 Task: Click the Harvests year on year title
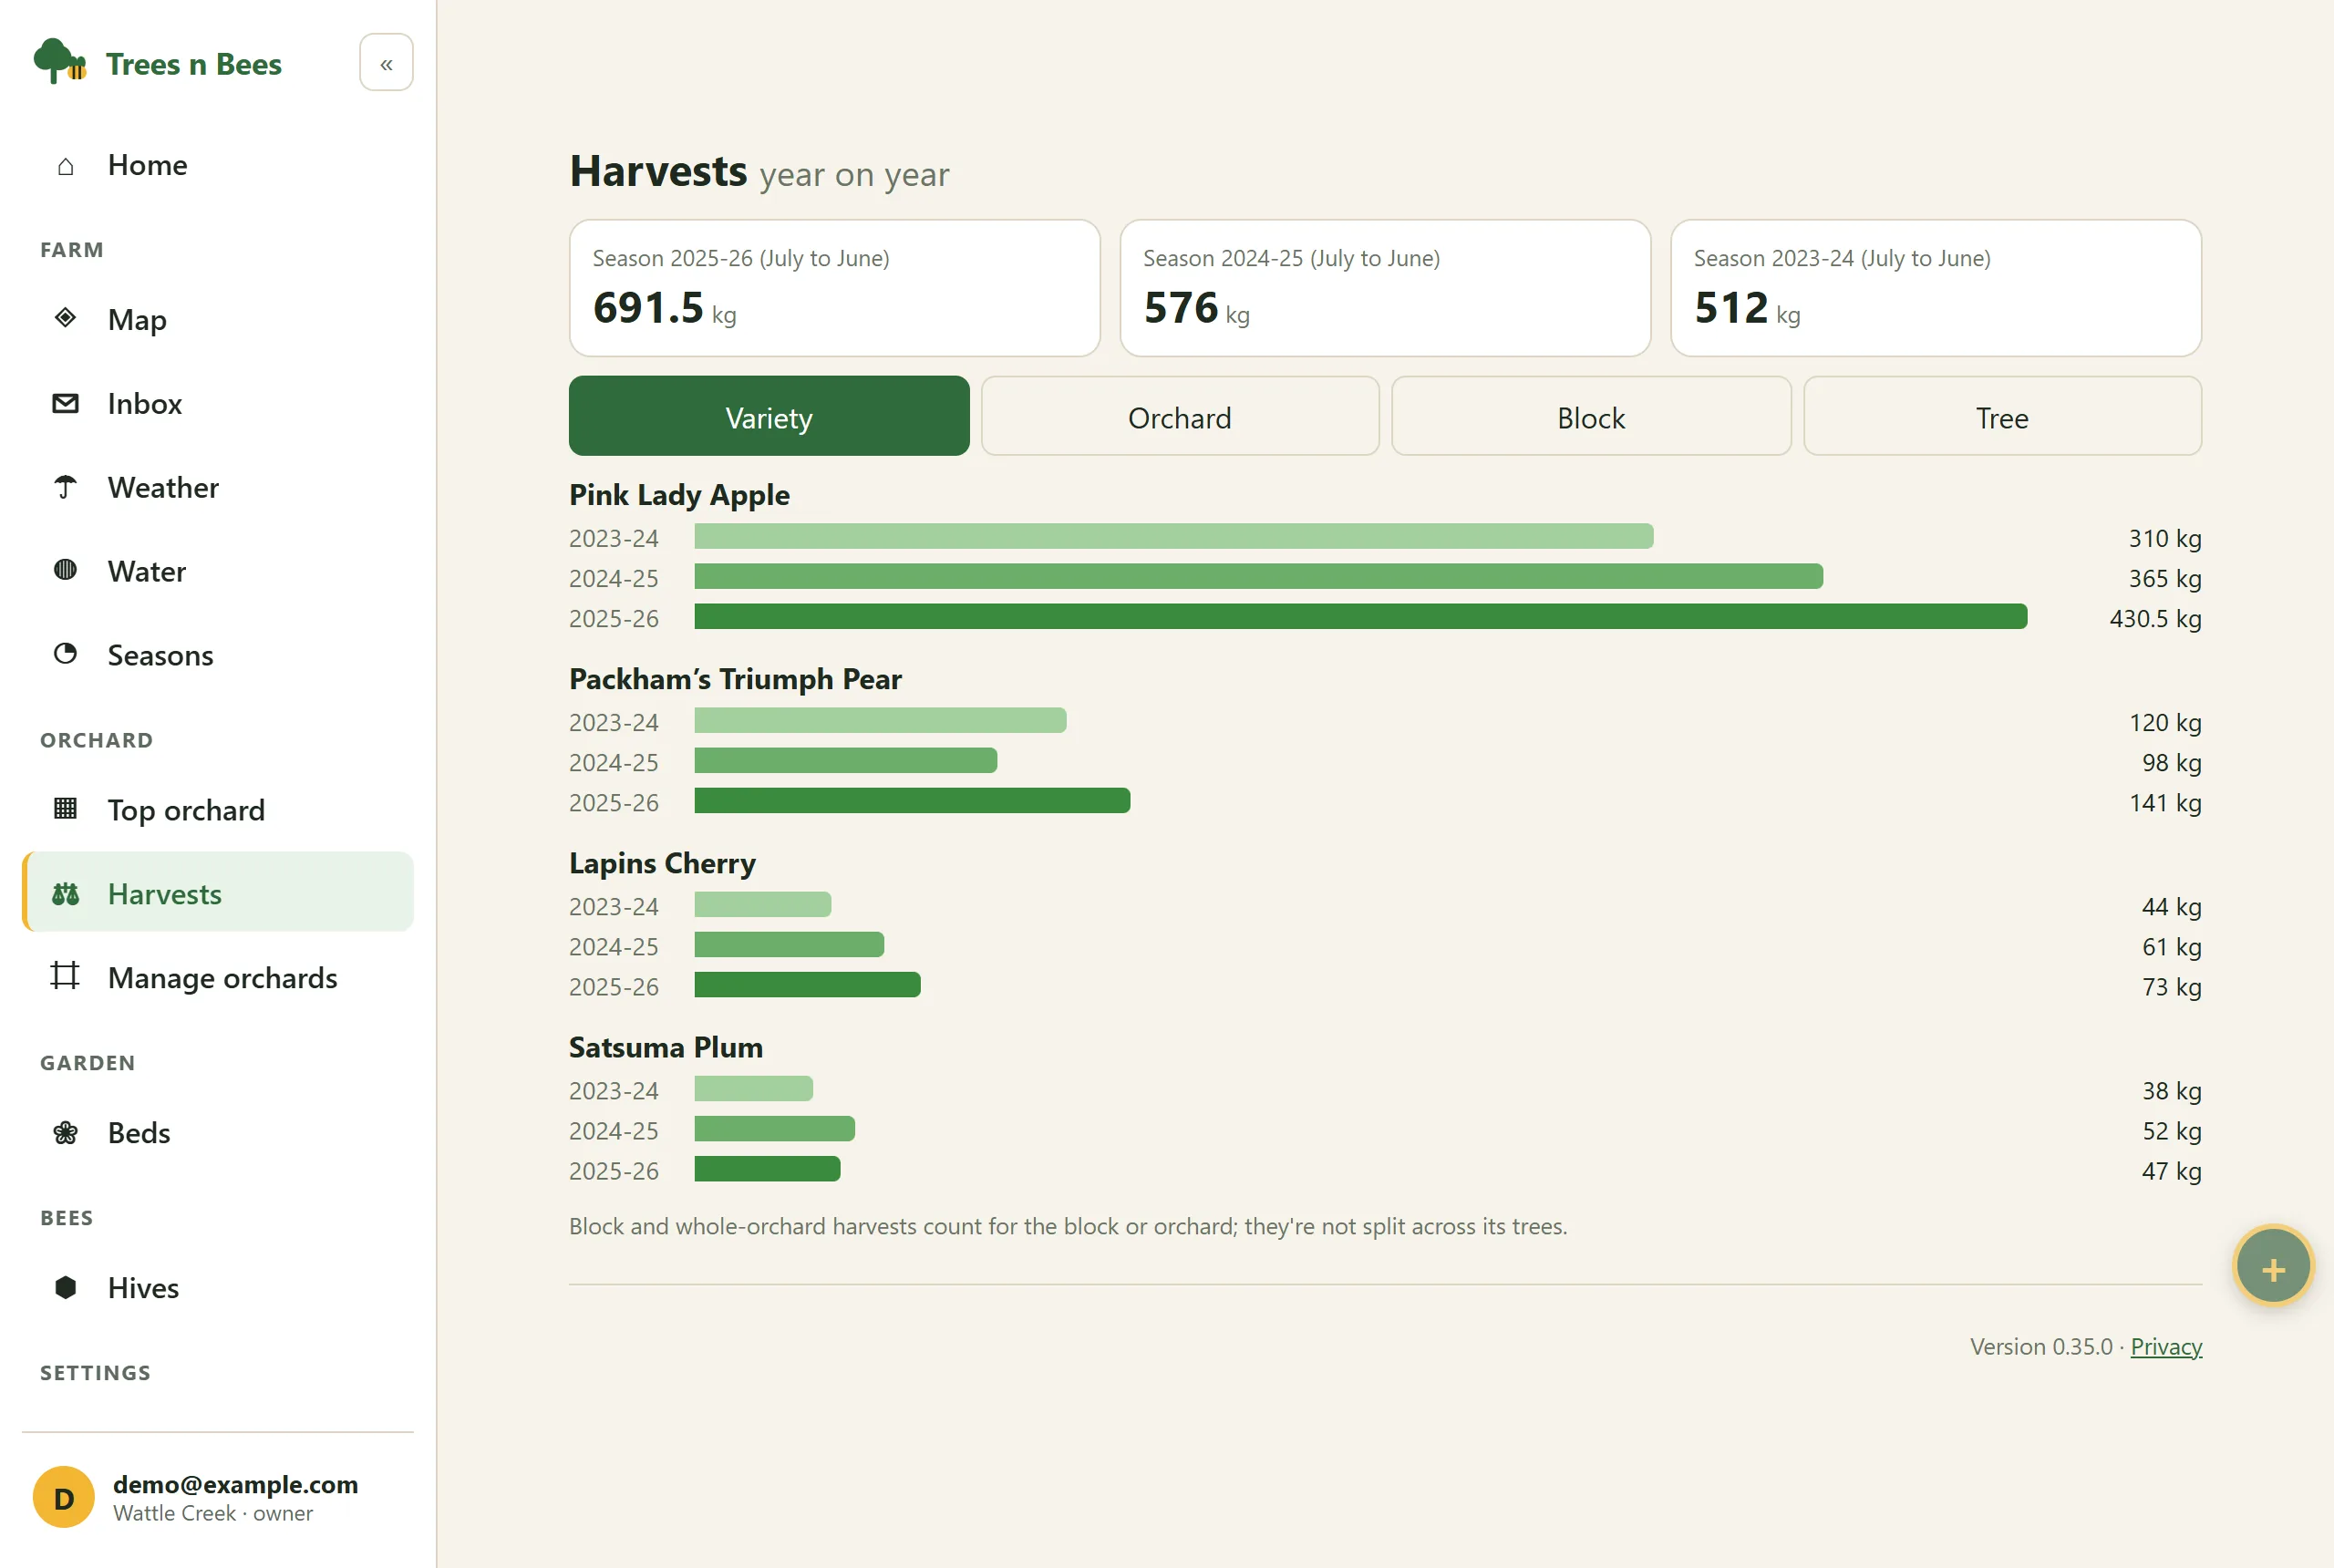point(759,172)
